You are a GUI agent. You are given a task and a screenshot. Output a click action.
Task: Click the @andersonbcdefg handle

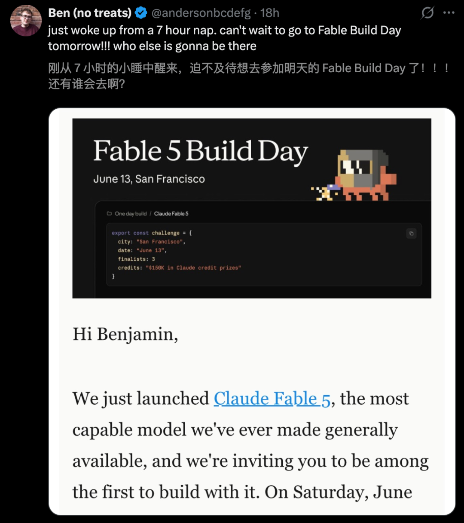[201, 13]
